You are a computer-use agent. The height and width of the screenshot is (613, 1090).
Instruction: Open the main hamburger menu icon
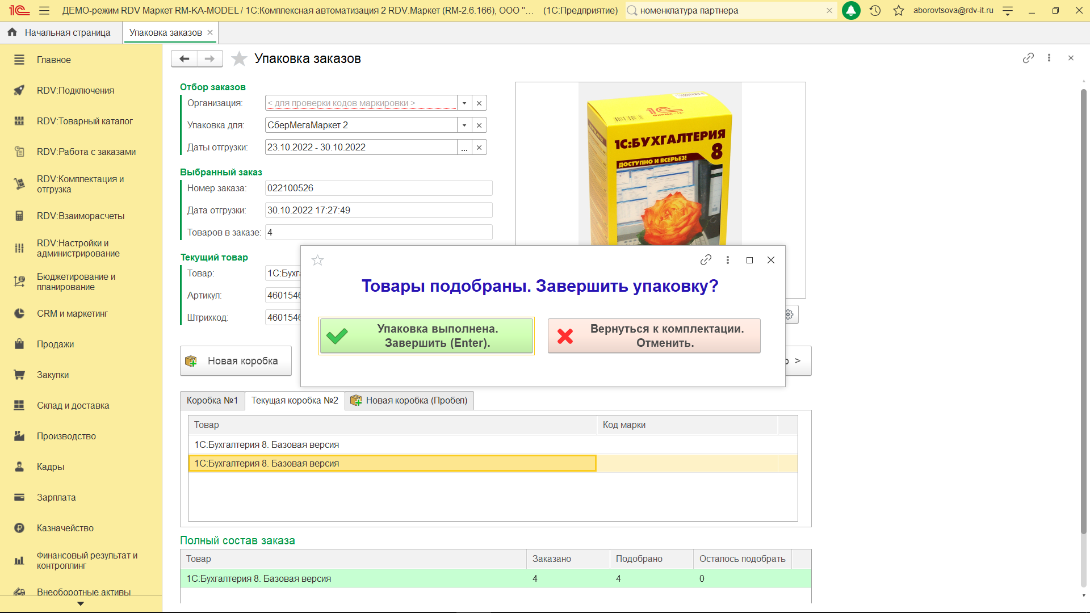click(x=44, y=10)
